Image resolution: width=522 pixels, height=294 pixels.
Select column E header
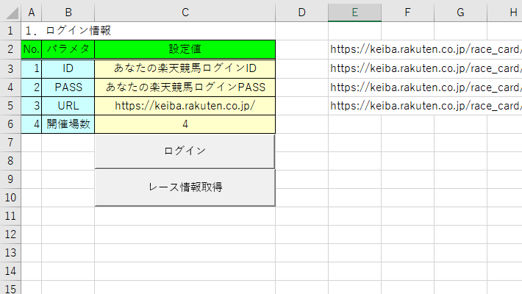click(x=354, y=12)
